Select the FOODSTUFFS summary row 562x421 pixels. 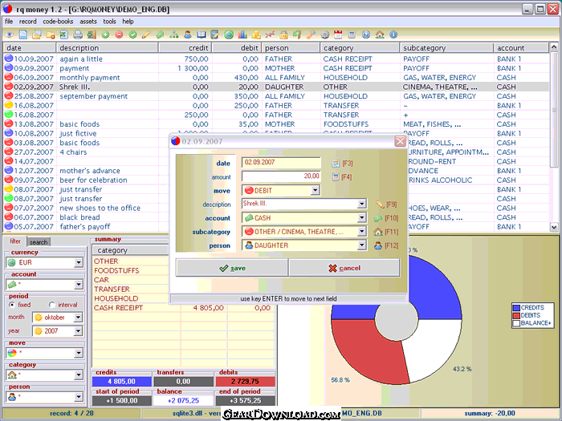click(184, 271)
